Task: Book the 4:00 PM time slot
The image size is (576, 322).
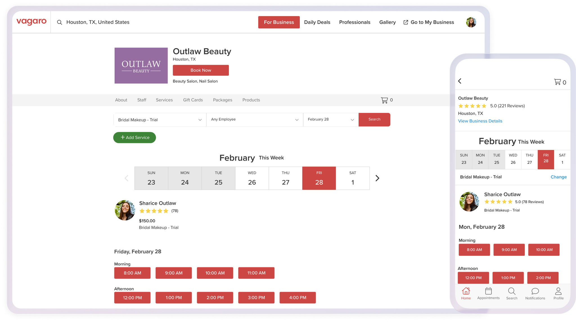Action: point(298,298)
